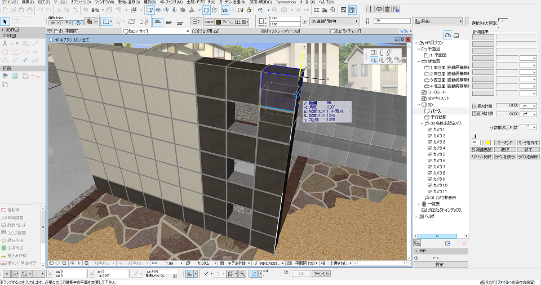Click the yellow color swatch in measurement panel

486,142
